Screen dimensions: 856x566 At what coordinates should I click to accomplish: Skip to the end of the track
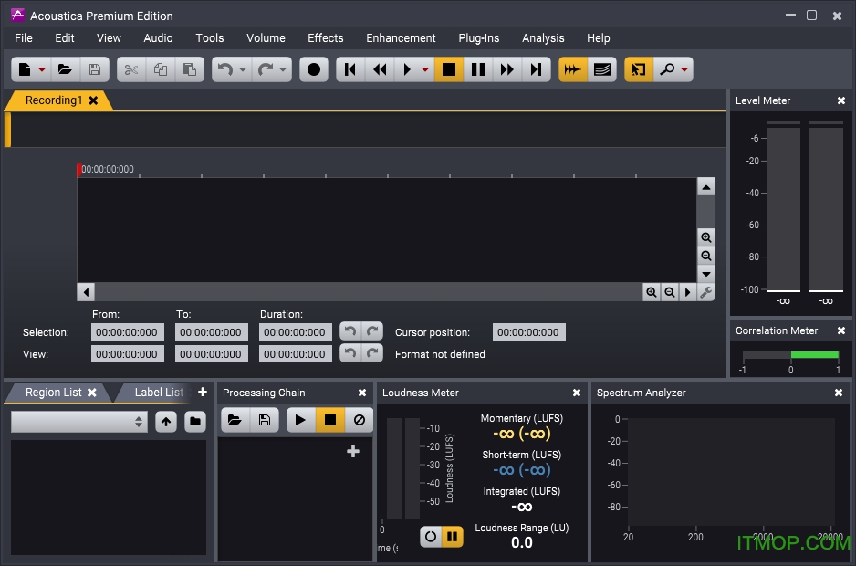tap(537, 68)
